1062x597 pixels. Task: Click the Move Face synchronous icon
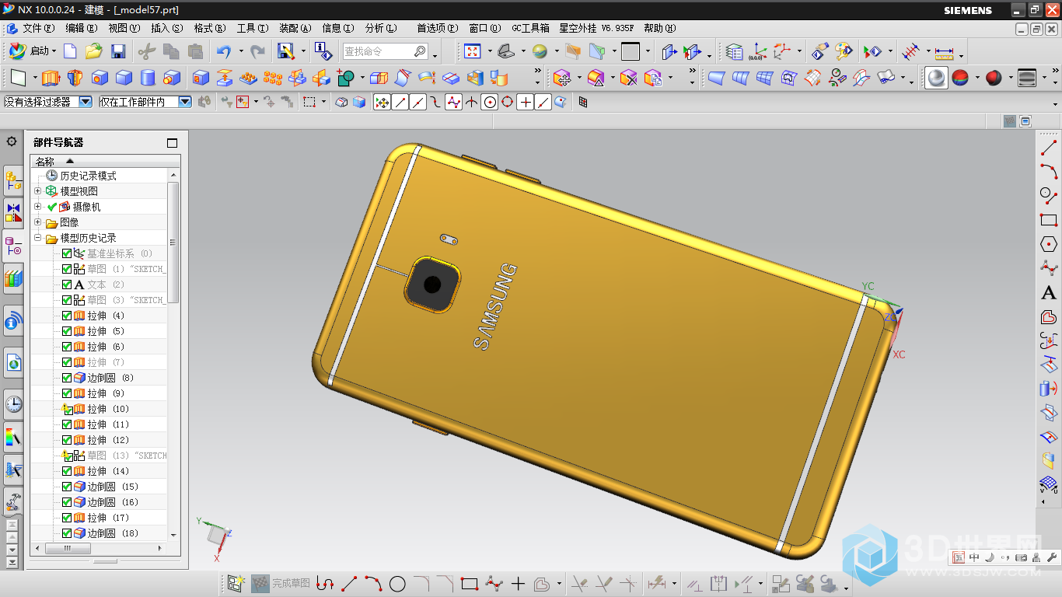[562, 78]
